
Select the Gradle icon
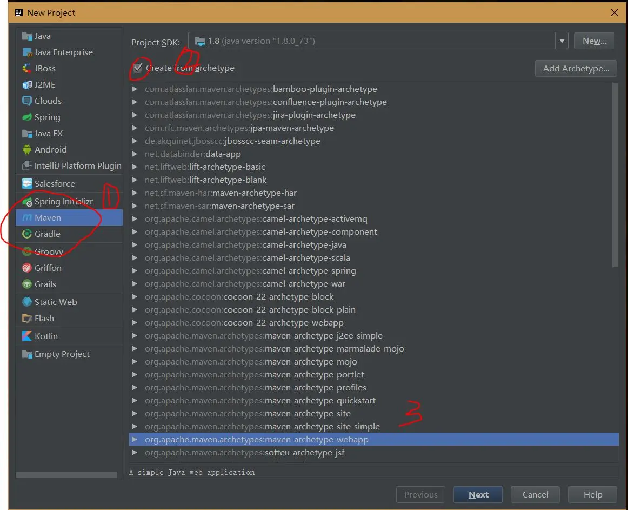click(x=27, y=234)
